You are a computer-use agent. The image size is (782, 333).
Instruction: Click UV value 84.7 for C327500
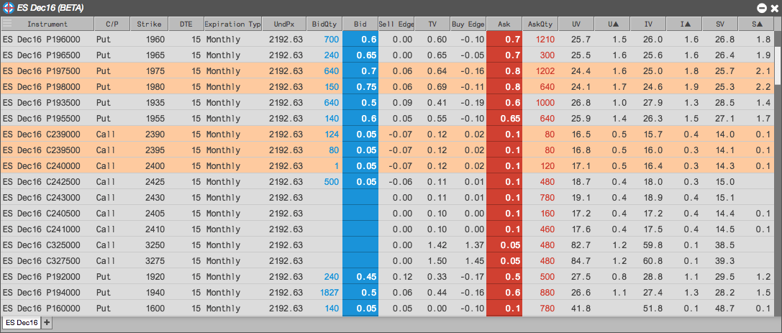point(576,263)
